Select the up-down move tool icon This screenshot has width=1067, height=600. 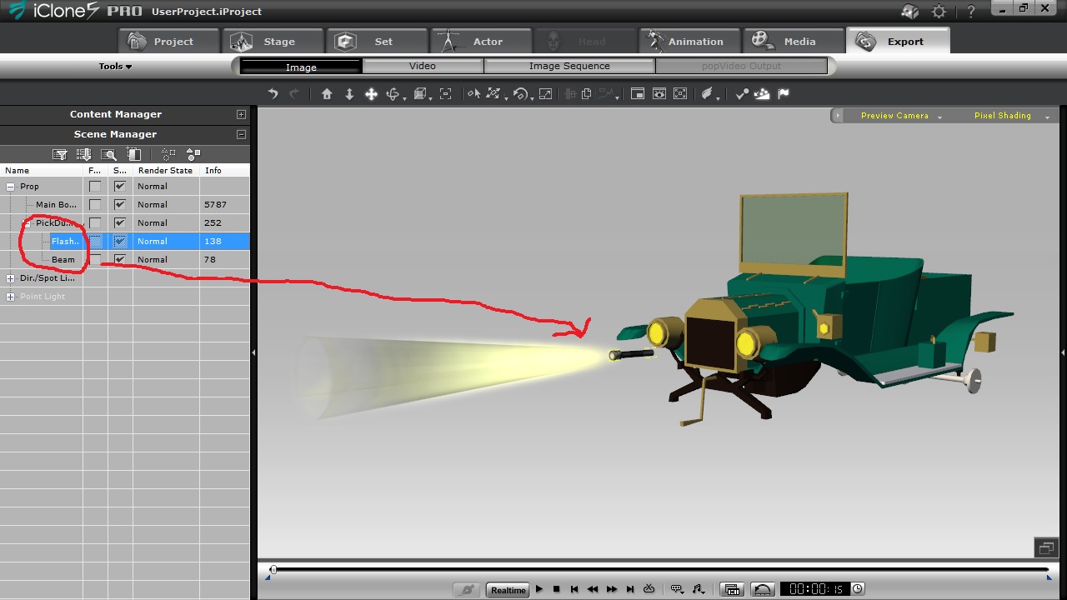[x=349, y=94]
